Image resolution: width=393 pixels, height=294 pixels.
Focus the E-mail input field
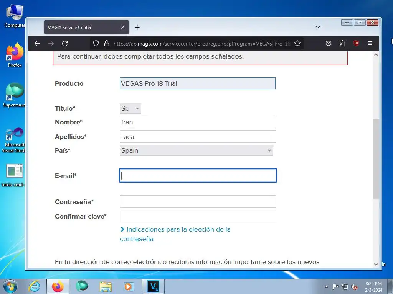click(198, 175)
